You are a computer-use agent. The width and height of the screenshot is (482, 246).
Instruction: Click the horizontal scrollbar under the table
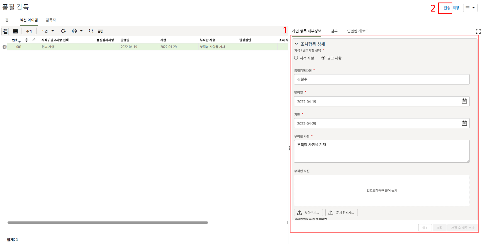click(x=108, y=222)
